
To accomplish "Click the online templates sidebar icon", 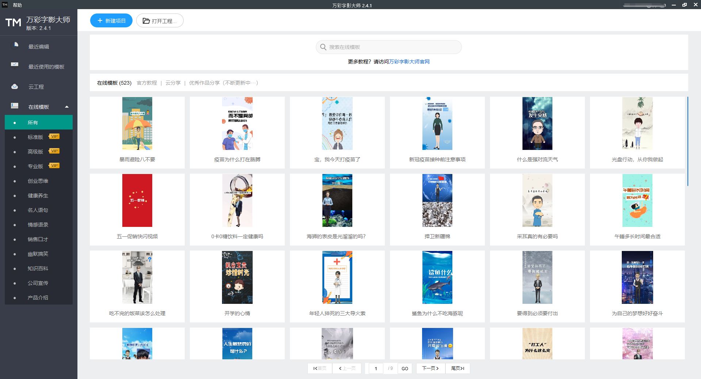I will tap(15, 106).
